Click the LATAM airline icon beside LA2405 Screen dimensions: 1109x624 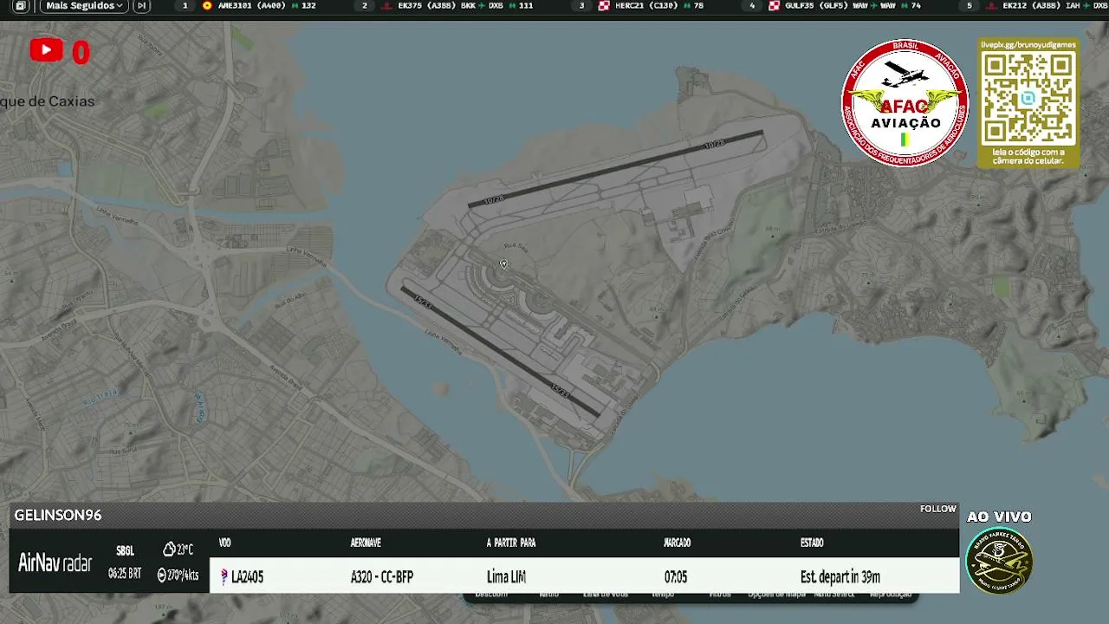pos(224,576)
